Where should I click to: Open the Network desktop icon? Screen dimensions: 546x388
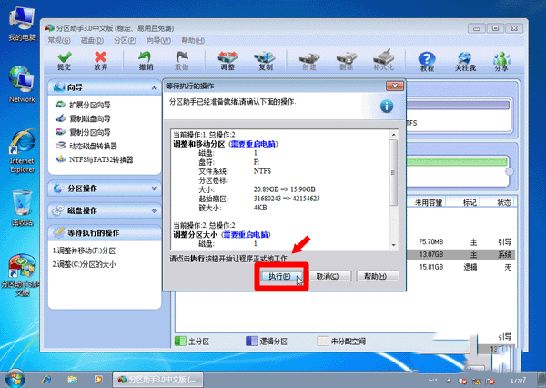pyautogui.click(x=22, y=84)
